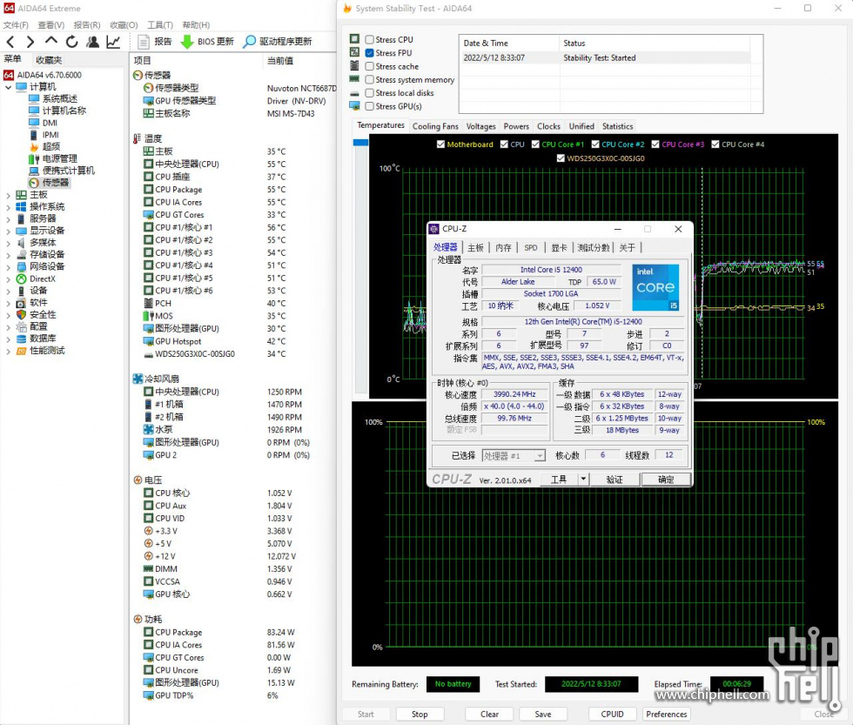This screenshot has width=853, height=725.
Task: Enable the Stress CPU checkbox
Action: pyautogui.click(x=369, y=40)
